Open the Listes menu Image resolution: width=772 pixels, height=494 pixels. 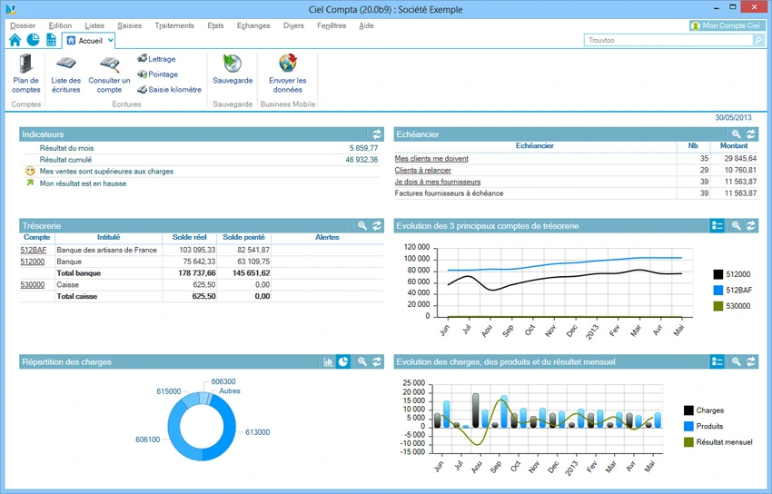click(x=94, y=25)
